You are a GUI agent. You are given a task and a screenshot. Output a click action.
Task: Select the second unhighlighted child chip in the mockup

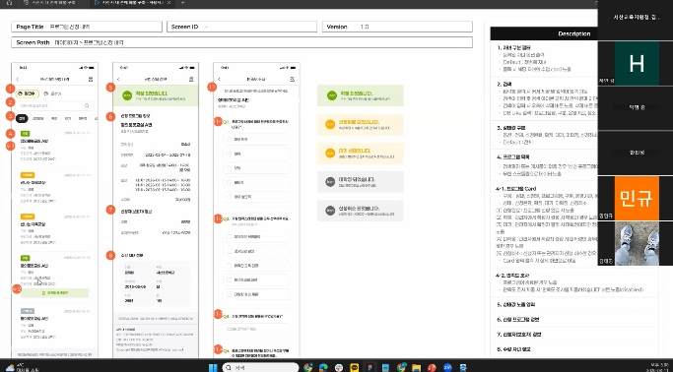tap(53, 93)
